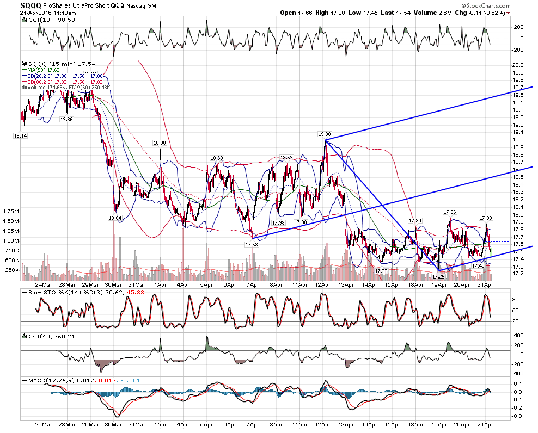
Task: Click the line icon beside Slow STO
Action: click(24, 293)
